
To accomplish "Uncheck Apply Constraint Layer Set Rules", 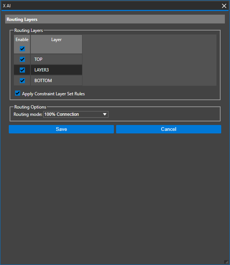I will [x=18, y=93].
